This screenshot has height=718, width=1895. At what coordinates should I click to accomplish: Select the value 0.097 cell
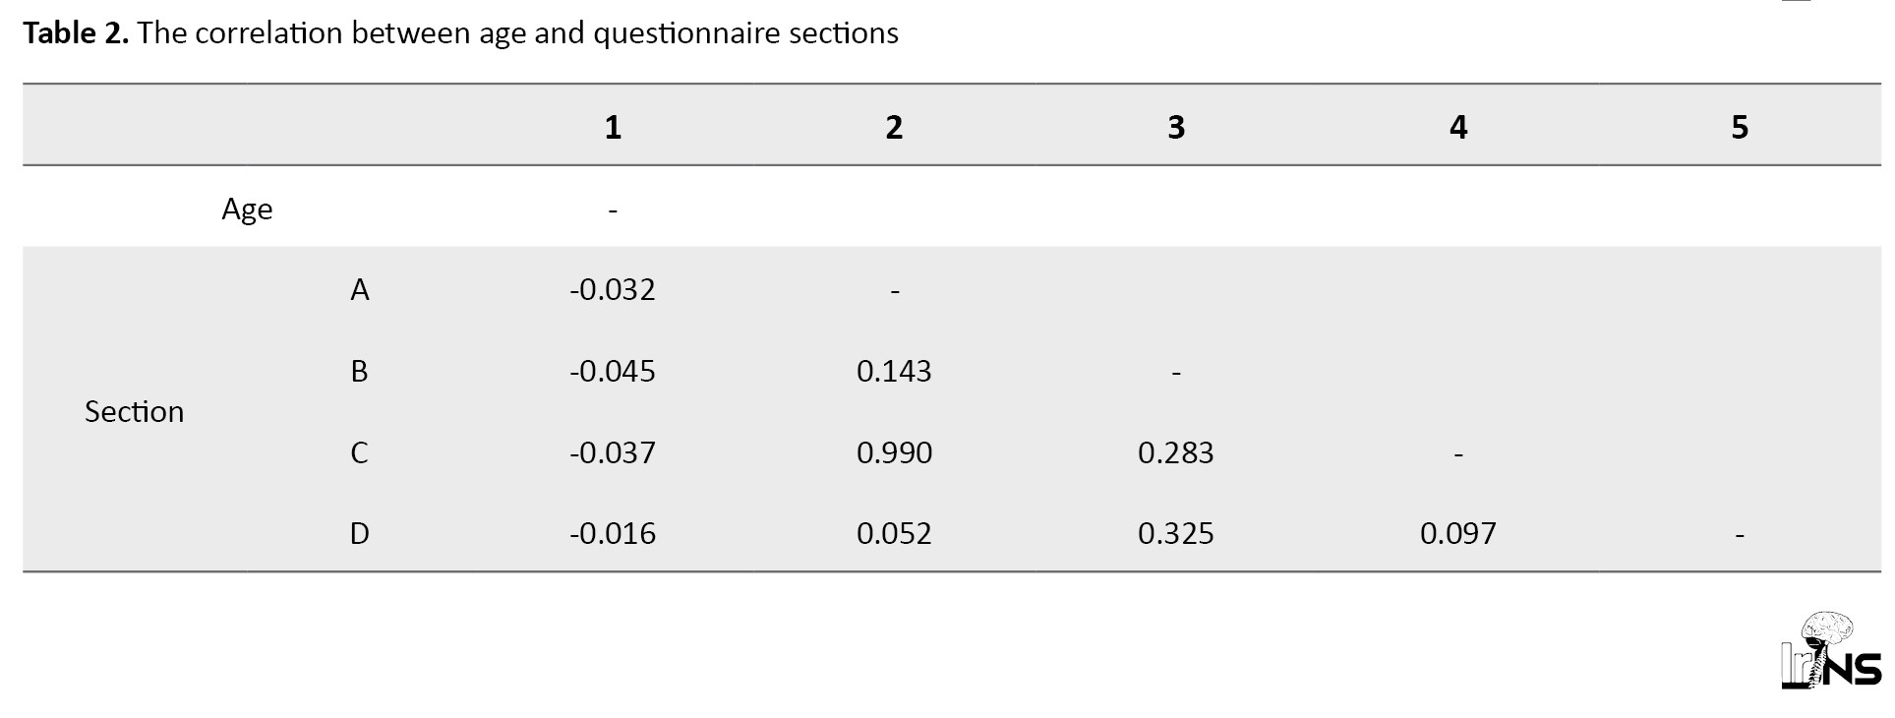coord(1458,533)
